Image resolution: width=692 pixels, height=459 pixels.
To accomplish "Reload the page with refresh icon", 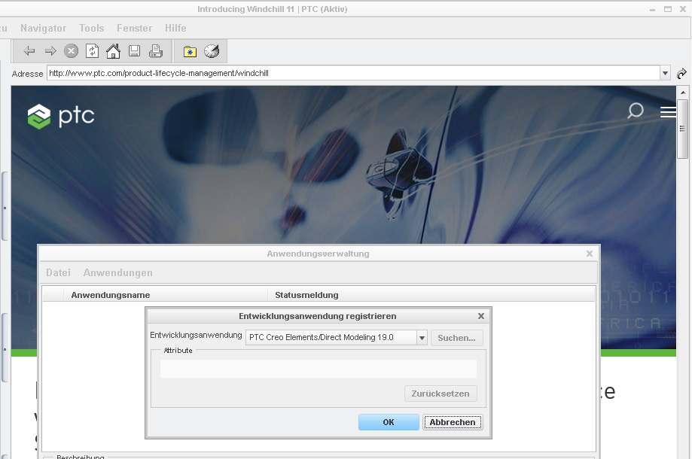I will (92, 51).
